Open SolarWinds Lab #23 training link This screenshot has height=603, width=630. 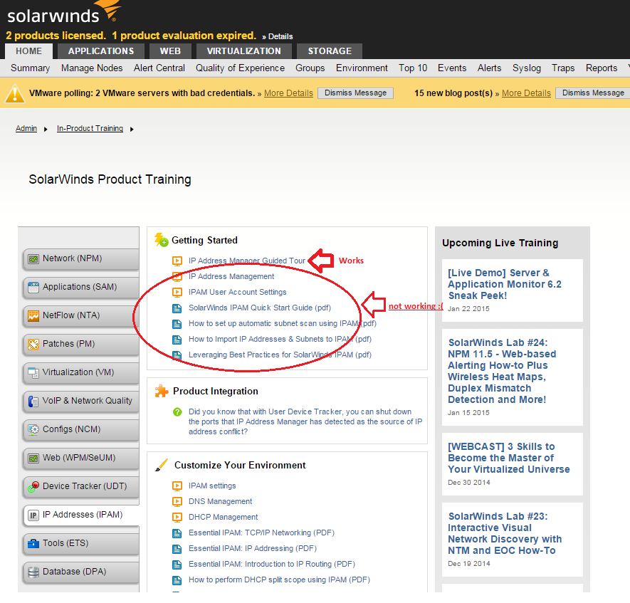pos(505,533)
